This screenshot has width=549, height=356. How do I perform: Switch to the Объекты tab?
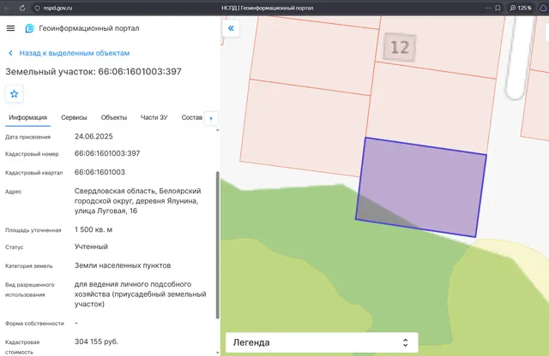coord(114,117)
